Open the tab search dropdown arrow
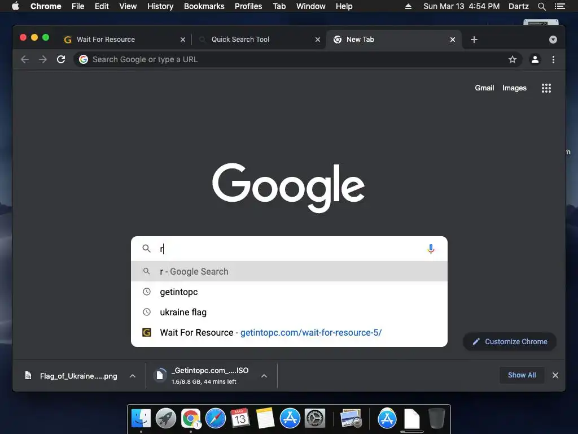578x434 pixels. click(x=553, y=40)
